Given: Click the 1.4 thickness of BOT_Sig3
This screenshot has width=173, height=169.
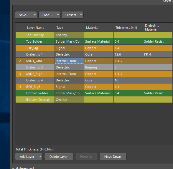Looking at the screenshot, I should (x=128, y=87).
